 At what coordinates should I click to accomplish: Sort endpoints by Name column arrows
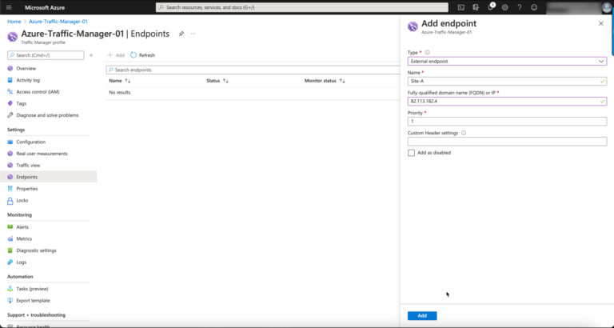(128, 81)
